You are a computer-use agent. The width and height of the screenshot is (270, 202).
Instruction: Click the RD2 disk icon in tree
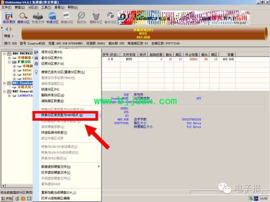(9, 91)
